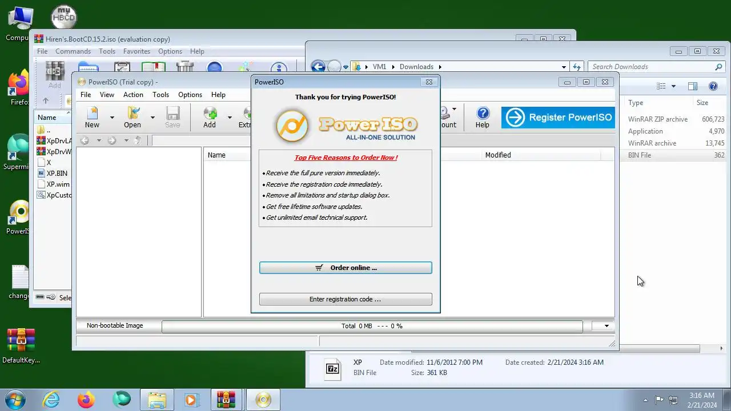This screenshot has width=731, height=411.
Task: Expand the New button dropdown arrow in PowerISO
Action: tap(112, 117)
